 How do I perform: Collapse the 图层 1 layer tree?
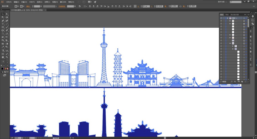(x=228, y=18)
